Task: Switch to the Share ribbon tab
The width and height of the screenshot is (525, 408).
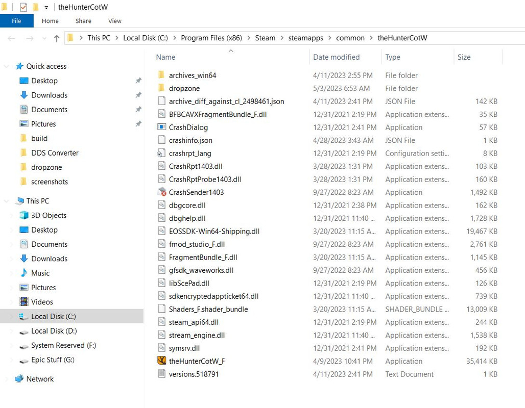Action: pos(83,21)
